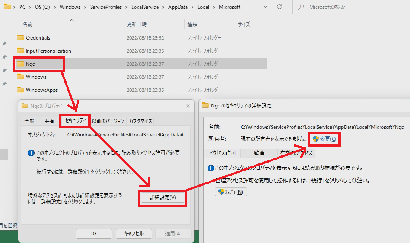
Task: Click the 詳細設定(V) button
Action: 162,198
